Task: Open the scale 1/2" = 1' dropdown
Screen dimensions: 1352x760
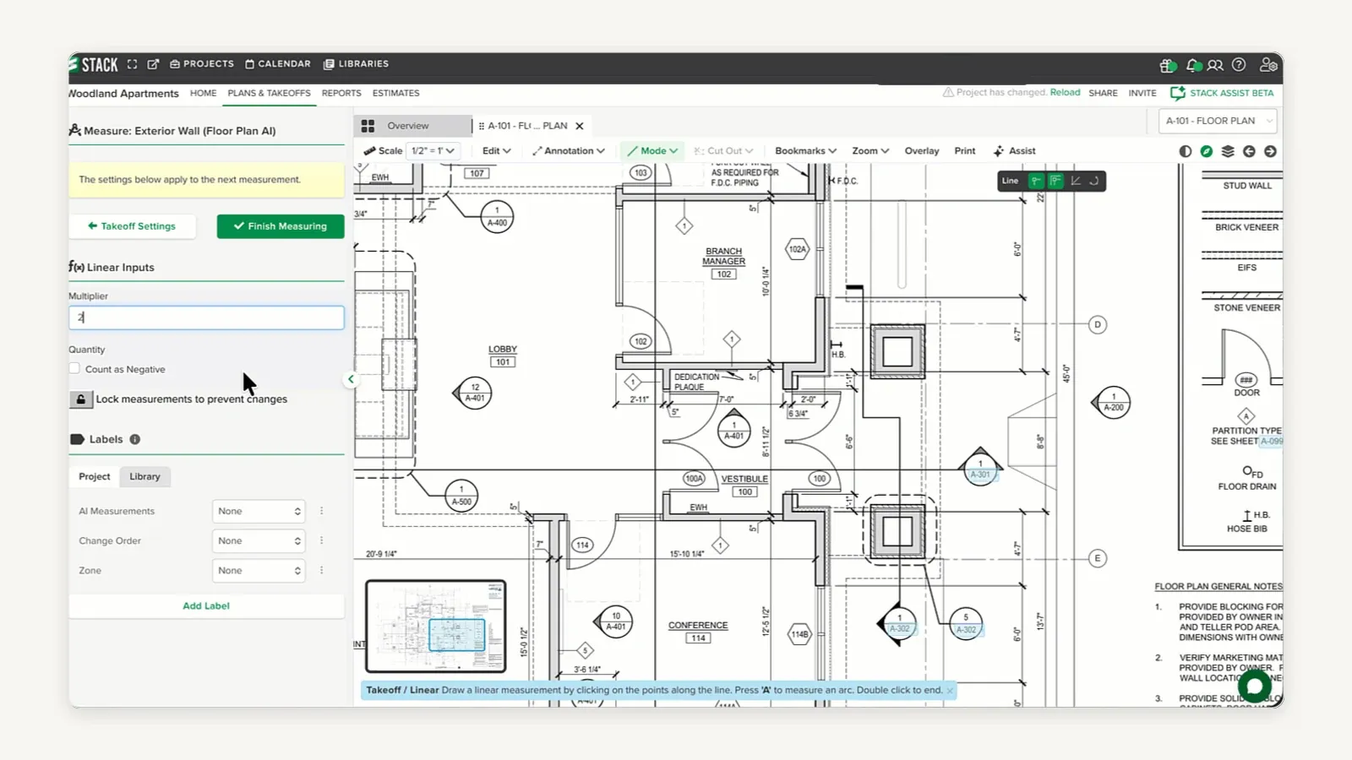Action: (433, 151)
